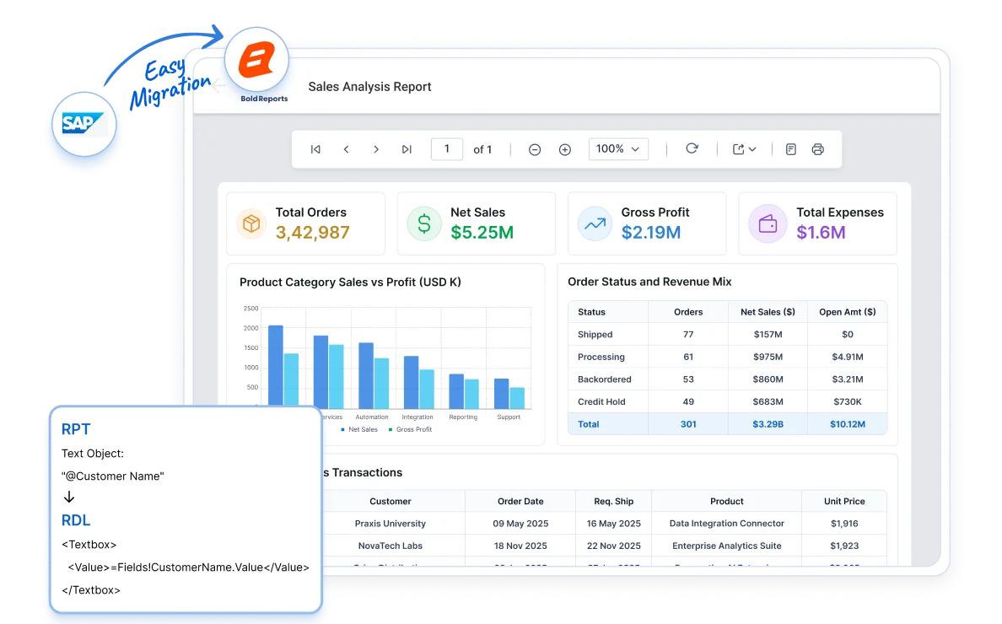The height and width of the screenshot is (624, 1002).
Task: Click the Bold Reports logo
Action: tap(257, 60)
